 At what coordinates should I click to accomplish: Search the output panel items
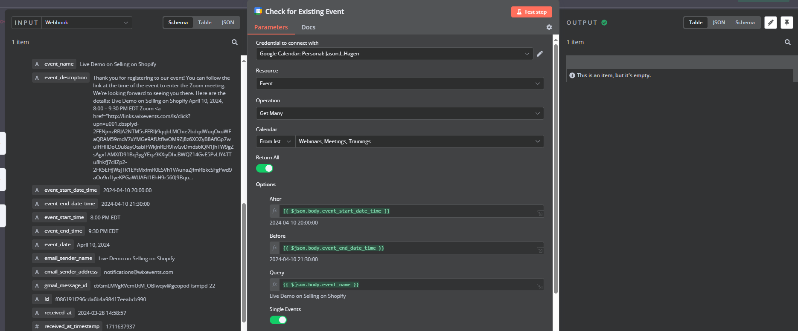pyautogui.click(x=788, y=42)
